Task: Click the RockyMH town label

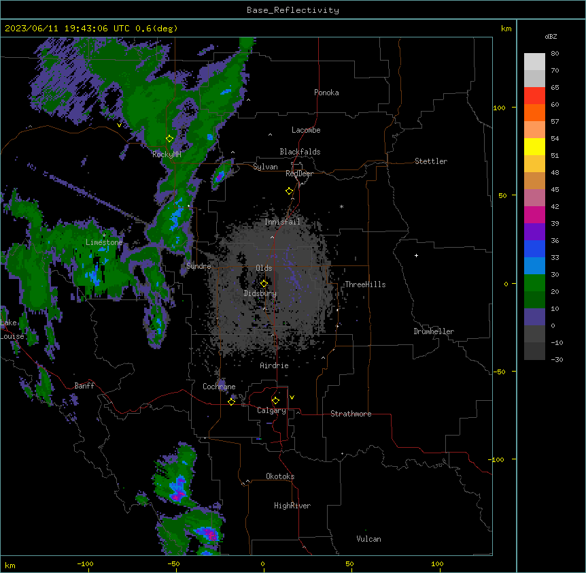Action: click(x=167, y=154)
